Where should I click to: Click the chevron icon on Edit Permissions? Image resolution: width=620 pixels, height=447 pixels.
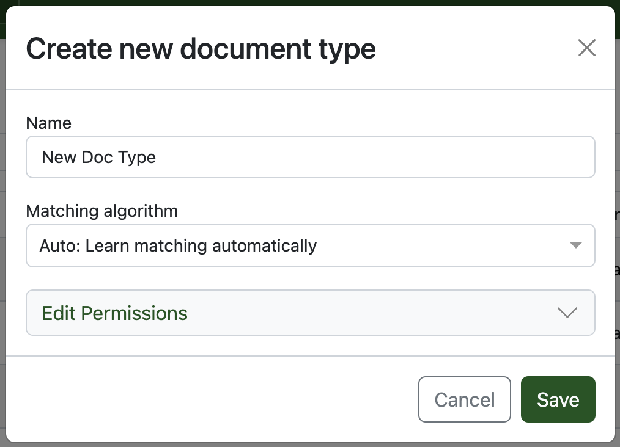click(567, 313)
